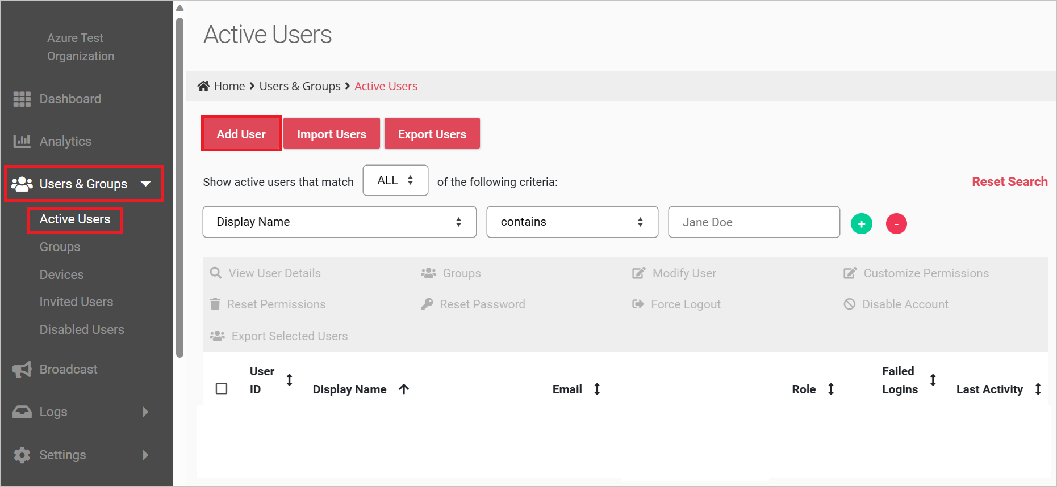1057x487 pixels.
Task: Click the Disable Account ban icon
Action: [849, 304]
